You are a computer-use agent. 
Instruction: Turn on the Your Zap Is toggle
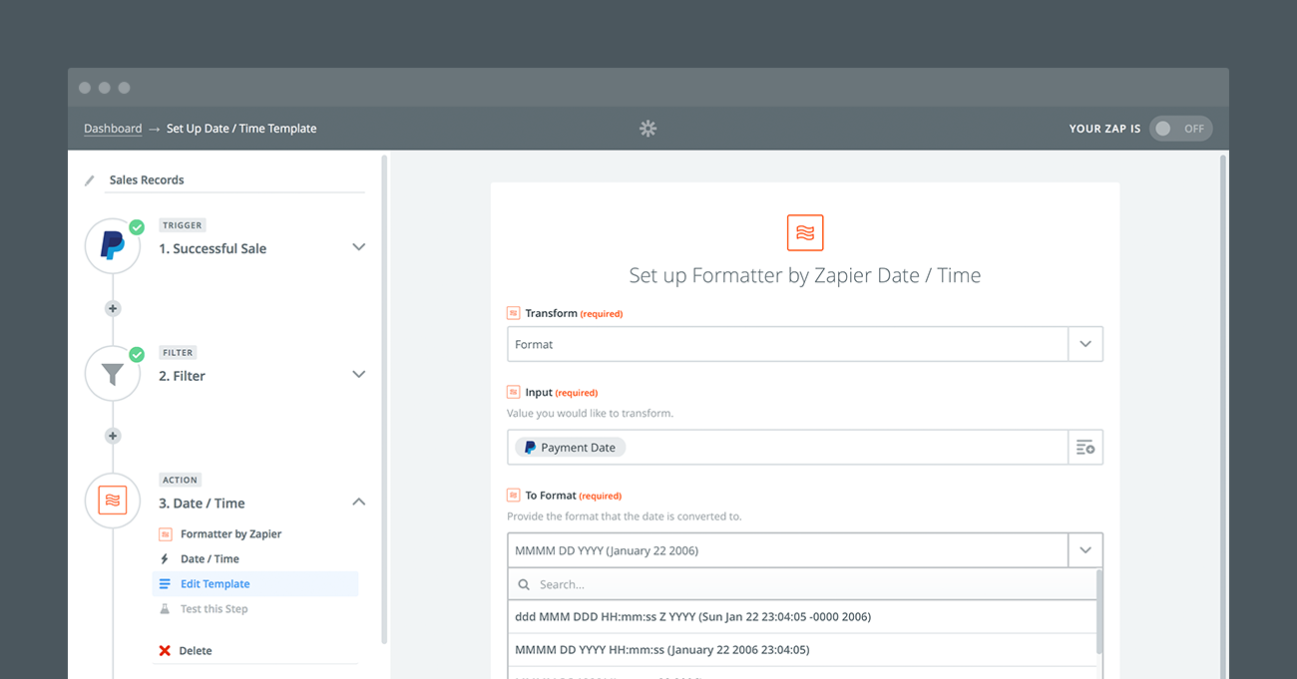pos(1181,129)
